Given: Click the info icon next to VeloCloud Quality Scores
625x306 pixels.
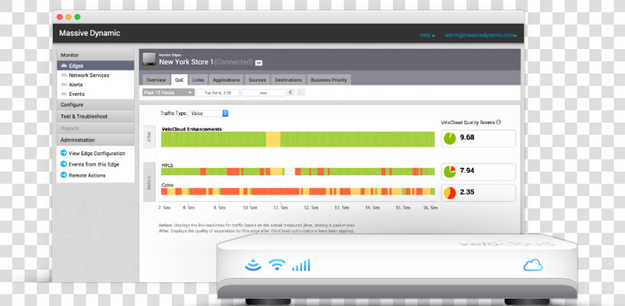Looking at the screenshot, I should (x=499, y=123).
